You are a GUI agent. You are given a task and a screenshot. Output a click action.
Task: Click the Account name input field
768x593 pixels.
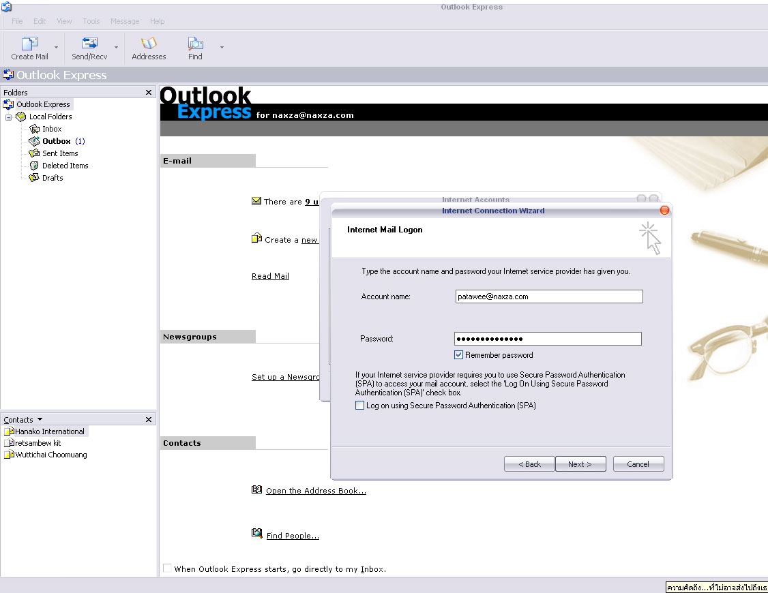tap(549, 296)
